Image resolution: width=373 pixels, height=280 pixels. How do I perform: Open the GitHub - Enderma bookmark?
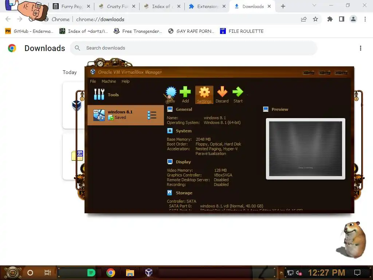click(29, 31)
